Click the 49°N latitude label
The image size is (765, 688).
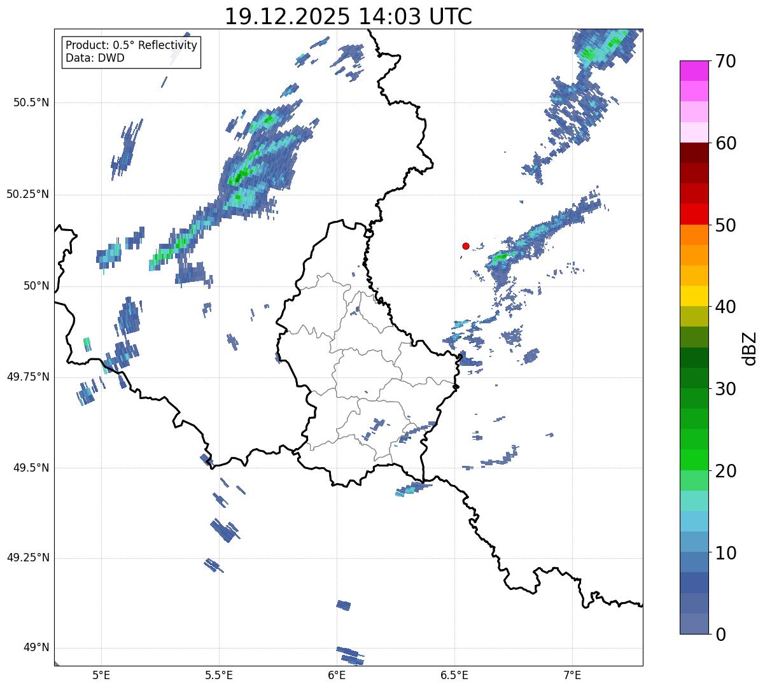[36, 647]
